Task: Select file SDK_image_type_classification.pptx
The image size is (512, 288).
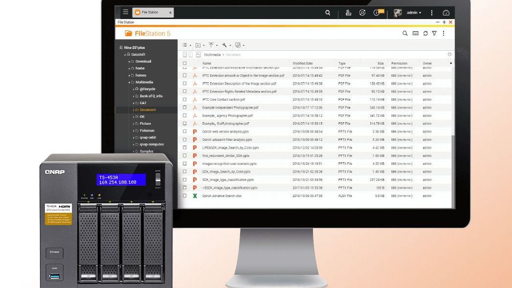Action: [228, 180]
